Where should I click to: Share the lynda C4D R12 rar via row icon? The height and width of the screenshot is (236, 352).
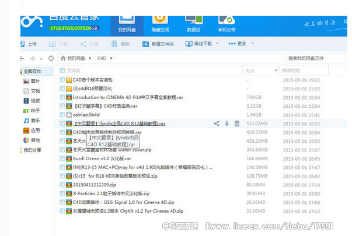tap(217, 124)
